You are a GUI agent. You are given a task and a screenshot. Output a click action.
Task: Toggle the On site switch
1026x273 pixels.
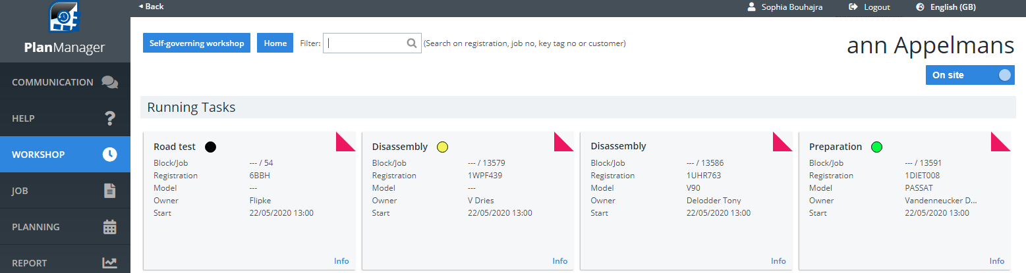[970, 75]
